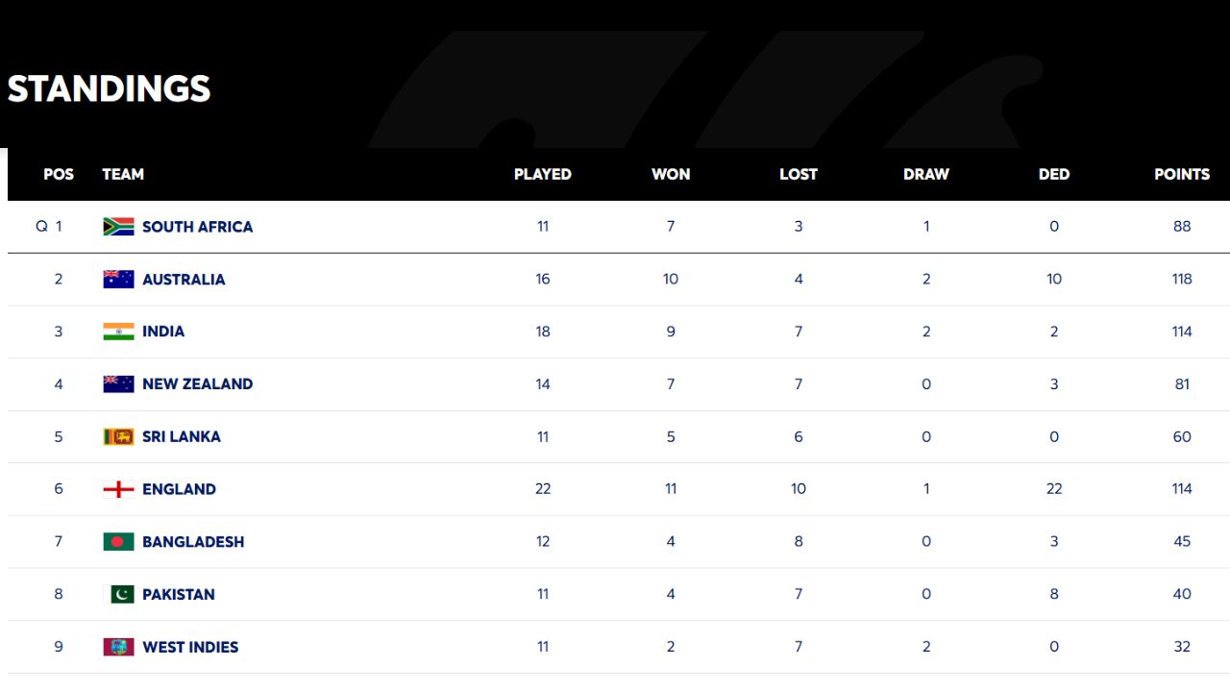Image resolution: width=1230 pixels, height=692 pixels.
Task: Click the India flag icon
Action: [118, 332]
